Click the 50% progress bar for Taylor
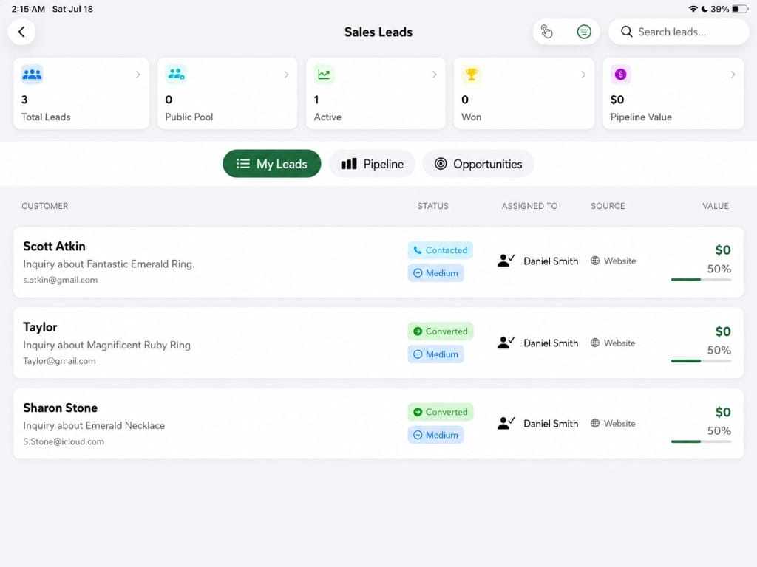The image size is (757, 567). (x=701, y=360)
